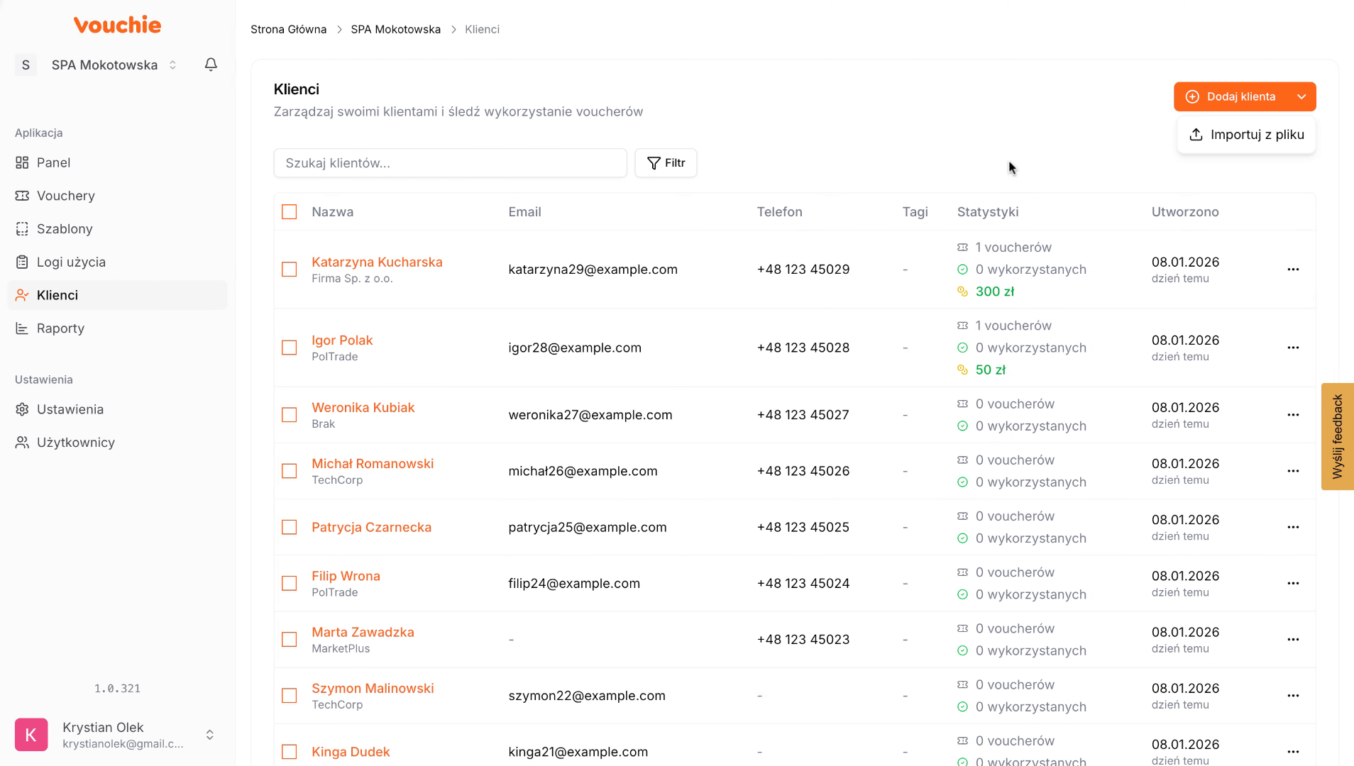
Task: Expand the SPA Mokotowska workspace switcher
Action: pos(172,65)
